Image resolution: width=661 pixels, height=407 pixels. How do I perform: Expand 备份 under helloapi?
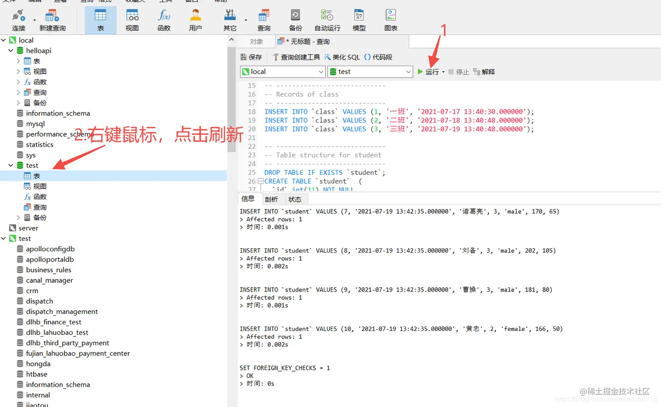click(18, 103)
